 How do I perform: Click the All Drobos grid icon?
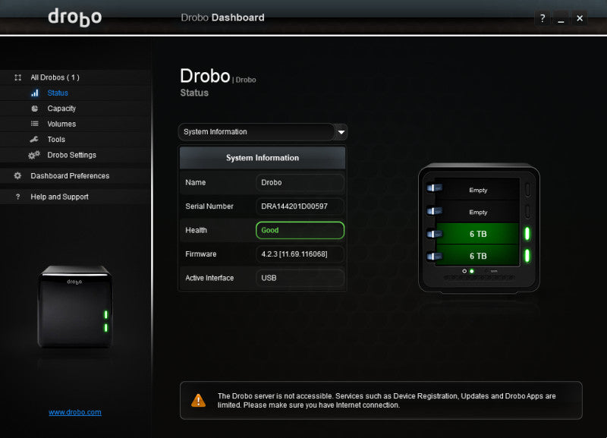coord(17,77)
